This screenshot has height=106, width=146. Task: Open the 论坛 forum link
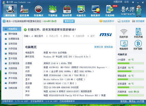coord(126,2)
